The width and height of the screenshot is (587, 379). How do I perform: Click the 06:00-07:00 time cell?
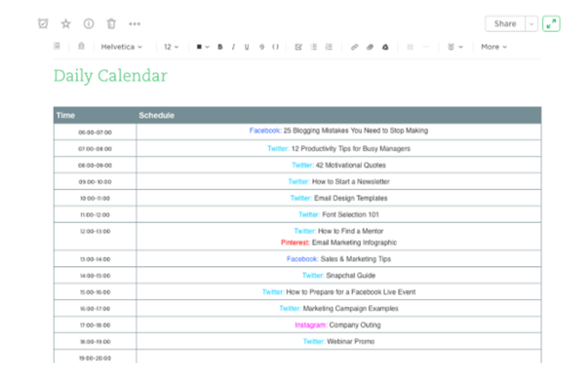pos(96,133)
